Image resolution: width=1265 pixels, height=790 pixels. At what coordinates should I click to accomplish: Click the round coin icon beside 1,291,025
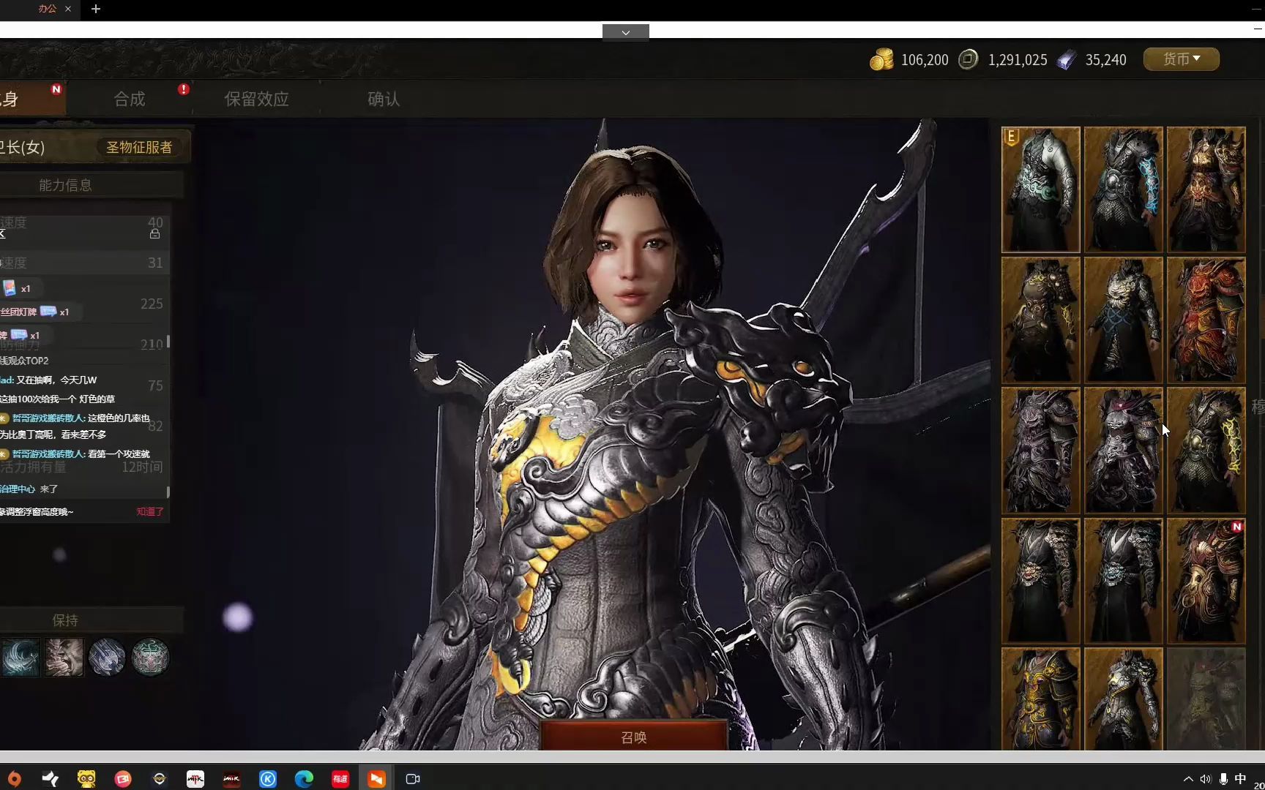click(968, 59)
